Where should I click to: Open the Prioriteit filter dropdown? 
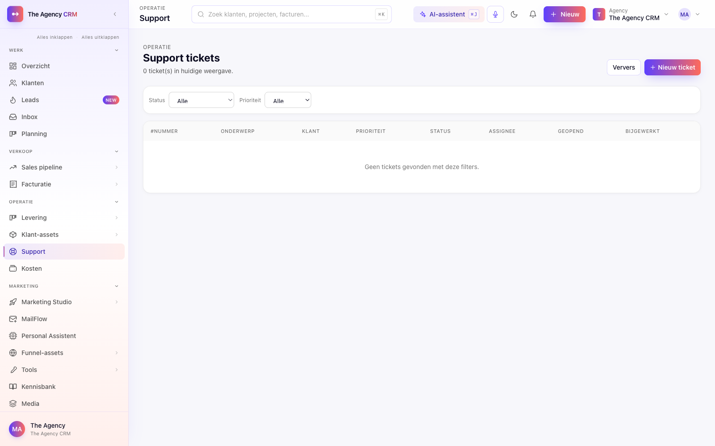coord(288,100)
